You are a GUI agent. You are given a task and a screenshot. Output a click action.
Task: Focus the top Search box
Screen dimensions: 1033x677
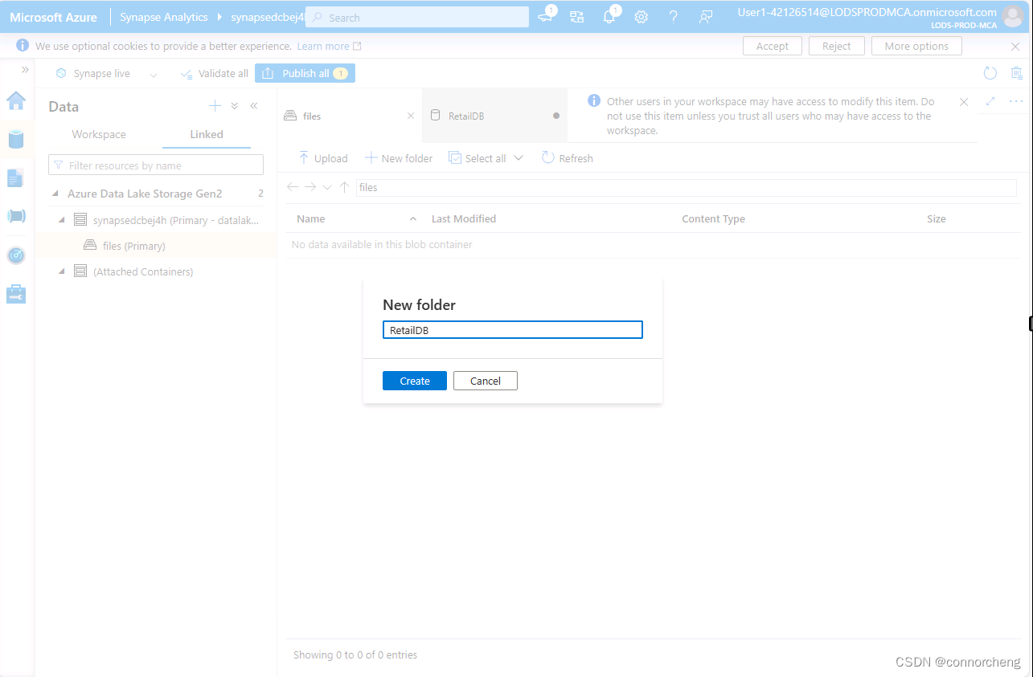[x=417, y=17]
